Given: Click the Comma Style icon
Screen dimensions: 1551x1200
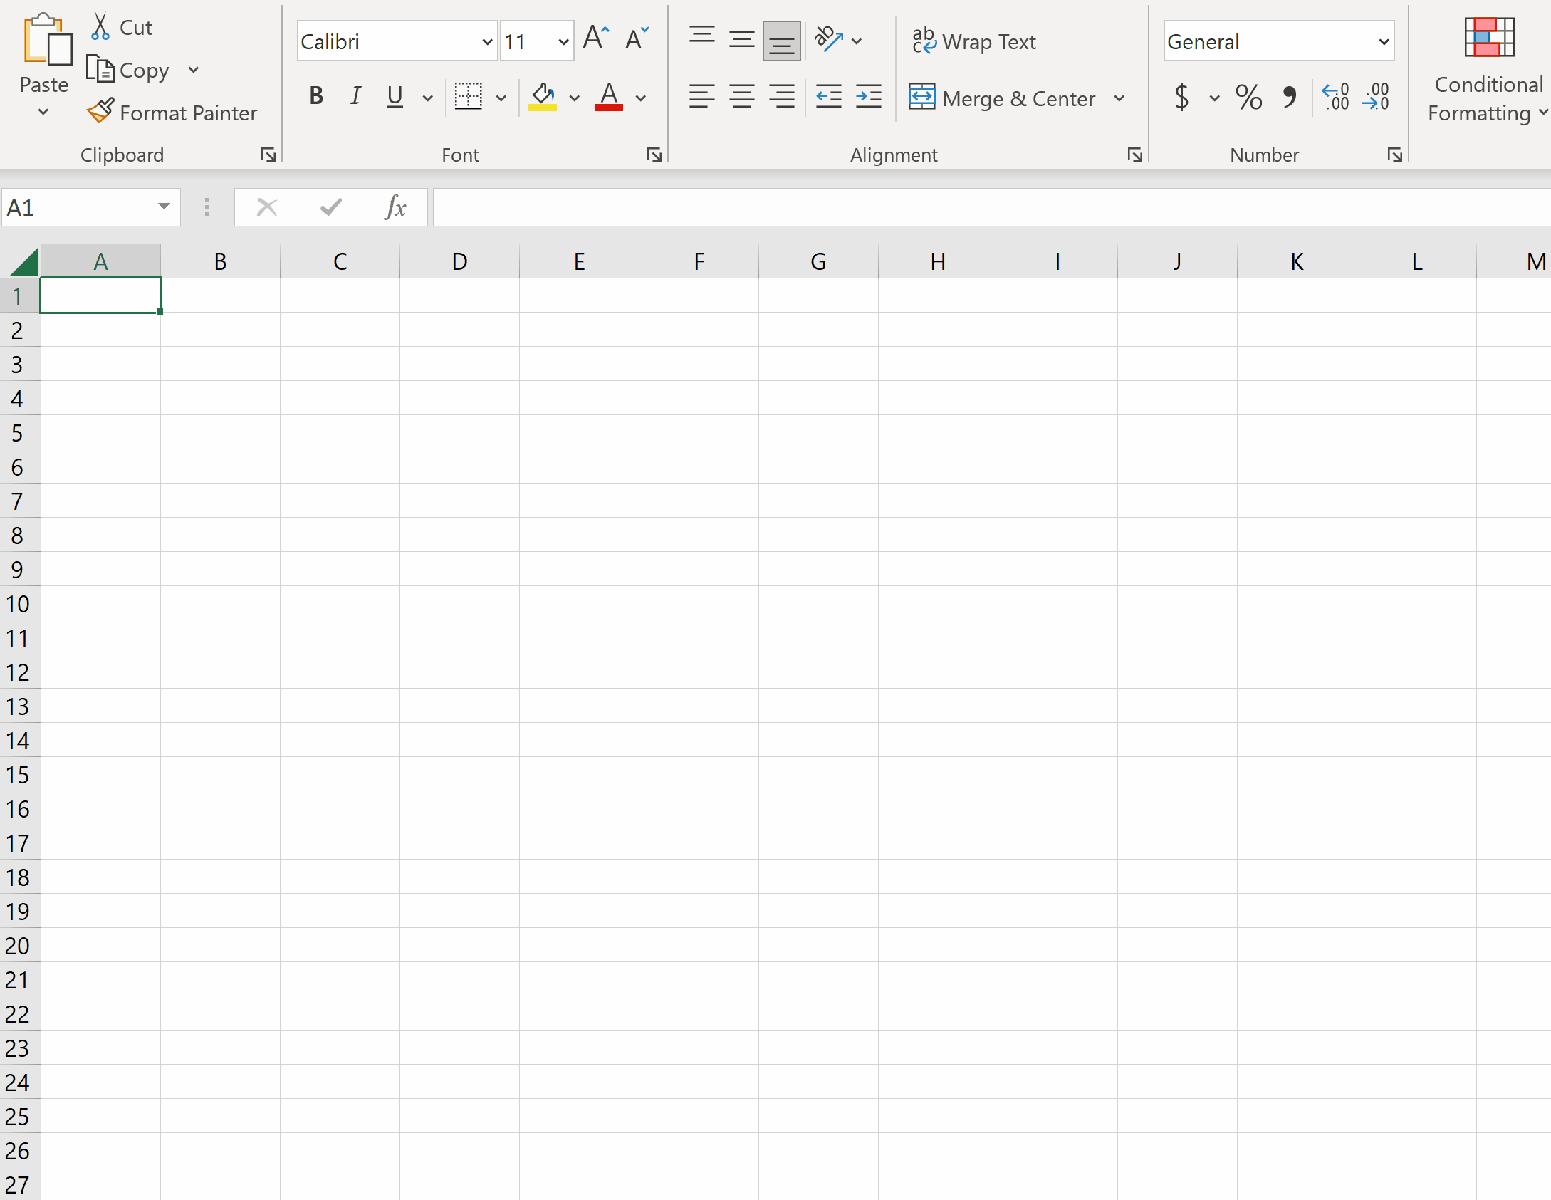Looking at the screenshot, I should [1289, 97].
